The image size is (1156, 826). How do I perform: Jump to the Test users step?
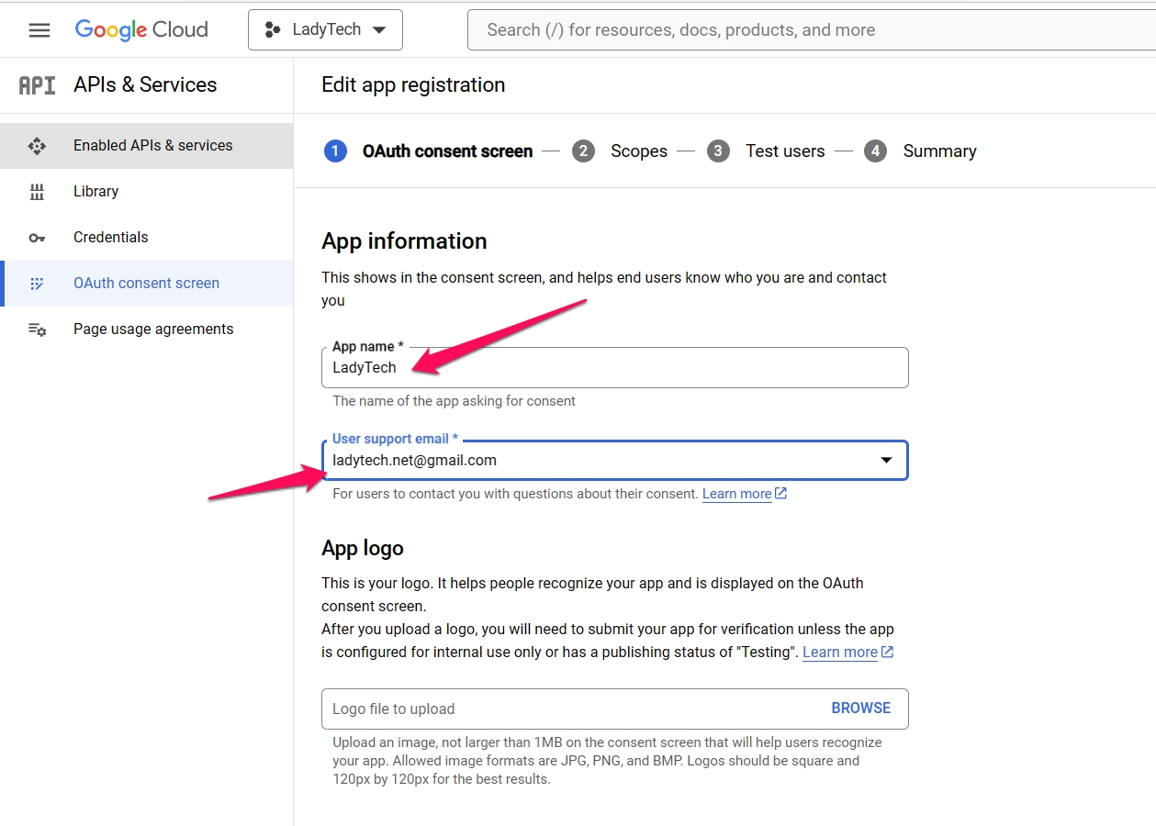pos(785,151)
